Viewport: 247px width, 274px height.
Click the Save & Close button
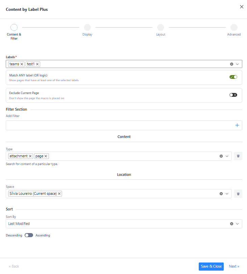[211, 266]
